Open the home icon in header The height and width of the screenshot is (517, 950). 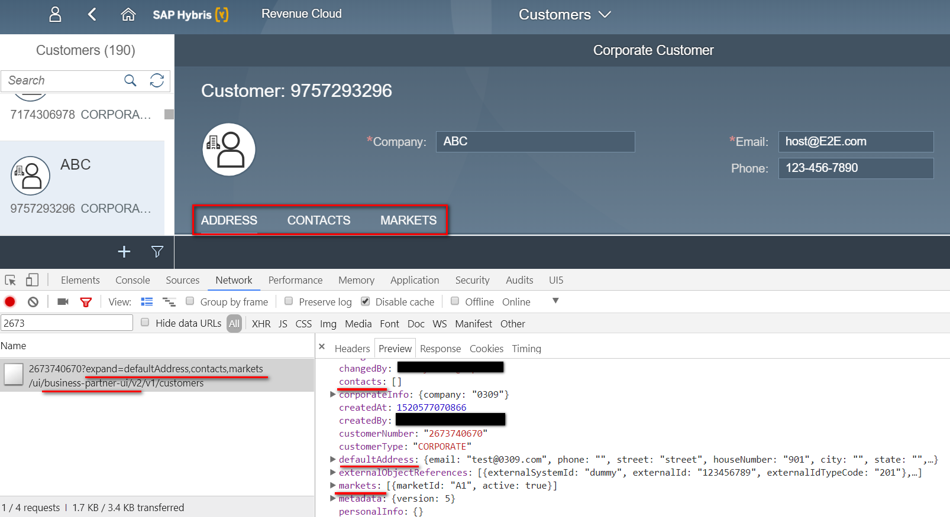(x=128, y=14)
